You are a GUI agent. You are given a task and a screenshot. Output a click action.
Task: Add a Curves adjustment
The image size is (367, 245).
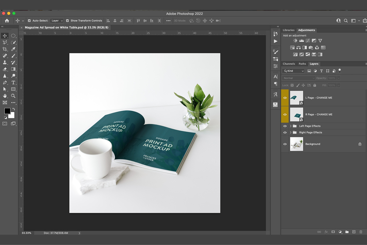[308, 41]
